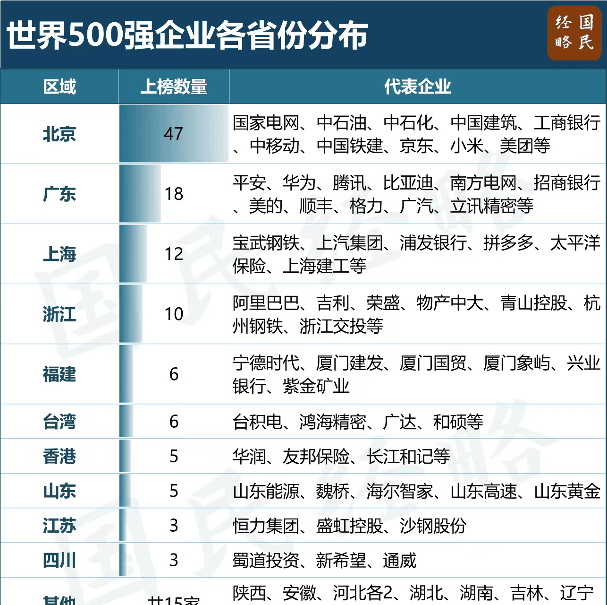Viewport: 607px width, 605px height.
Task: Click the title 世界500强企业各省份分布
Action: [x=187, y=35]
